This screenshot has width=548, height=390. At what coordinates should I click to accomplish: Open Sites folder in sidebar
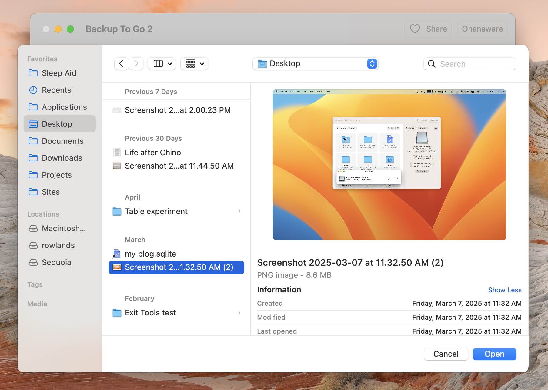click(60, 192)
